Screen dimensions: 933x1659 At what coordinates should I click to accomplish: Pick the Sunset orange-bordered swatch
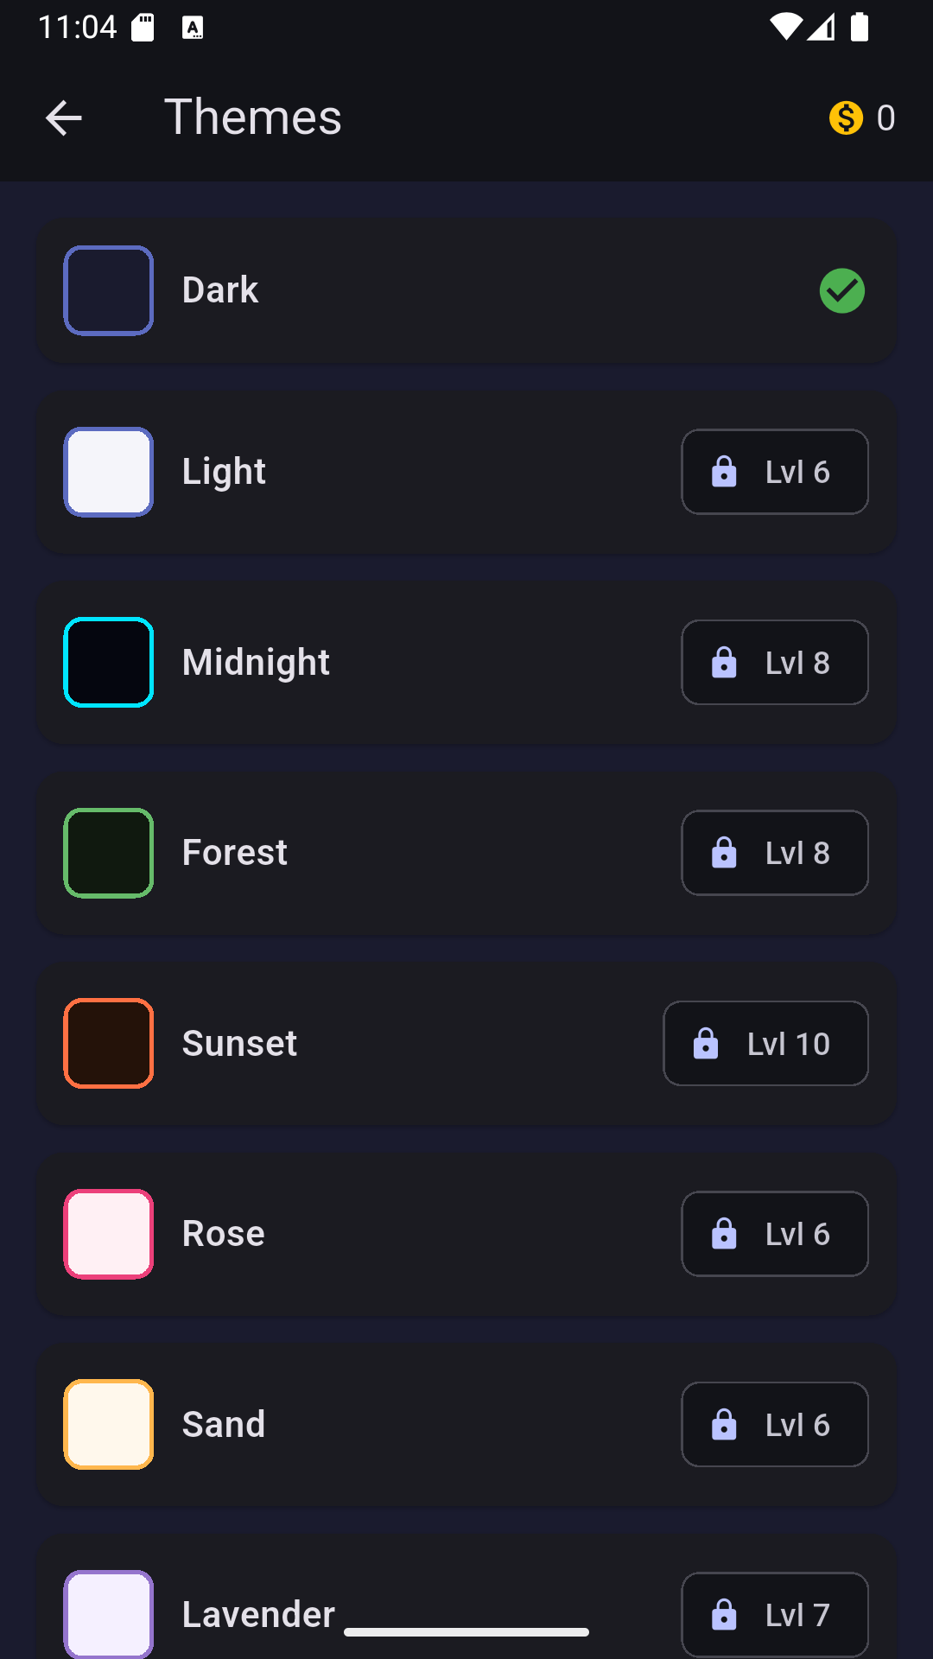[109, 1043]
